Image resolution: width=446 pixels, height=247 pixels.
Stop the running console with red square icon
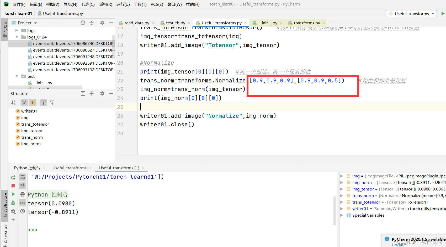click(x=13, y=186)
